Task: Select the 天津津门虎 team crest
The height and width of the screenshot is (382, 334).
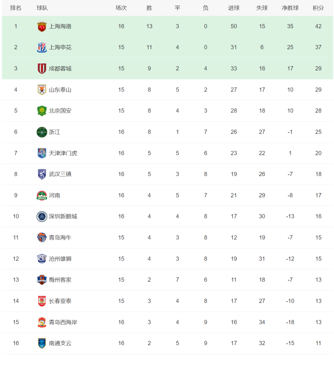Action: [x=42, y=153]
